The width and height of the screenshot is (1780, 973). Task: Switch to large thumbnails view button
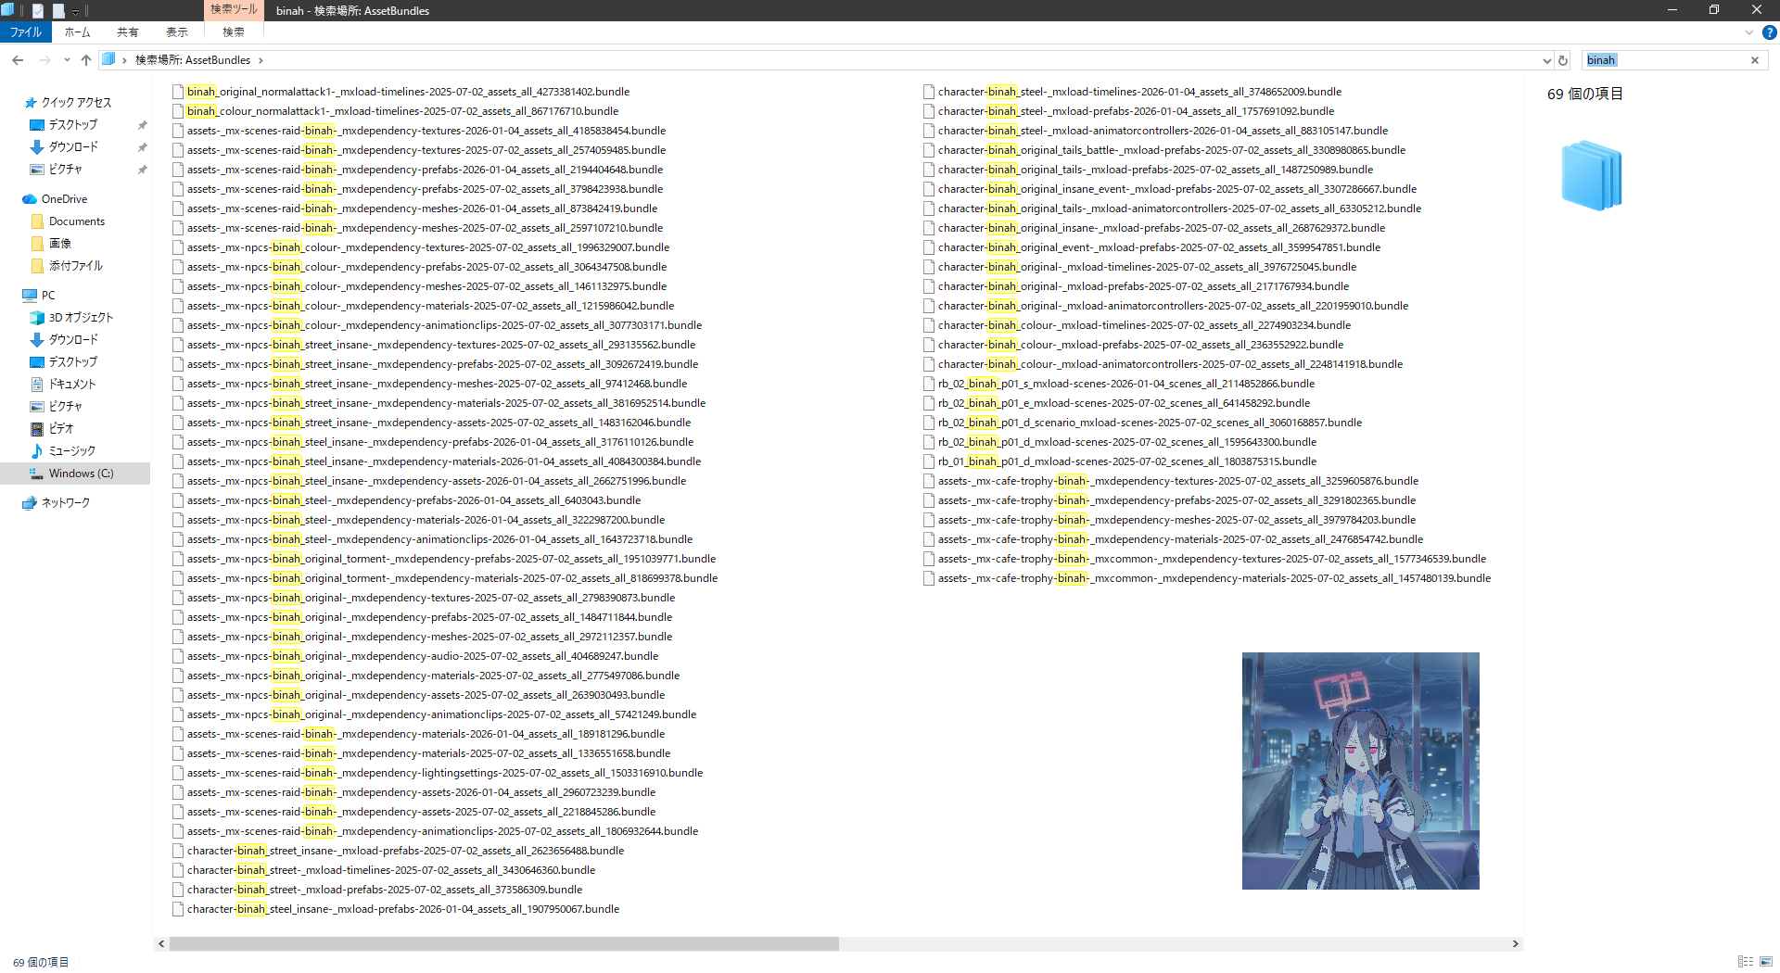point(1766,962)
